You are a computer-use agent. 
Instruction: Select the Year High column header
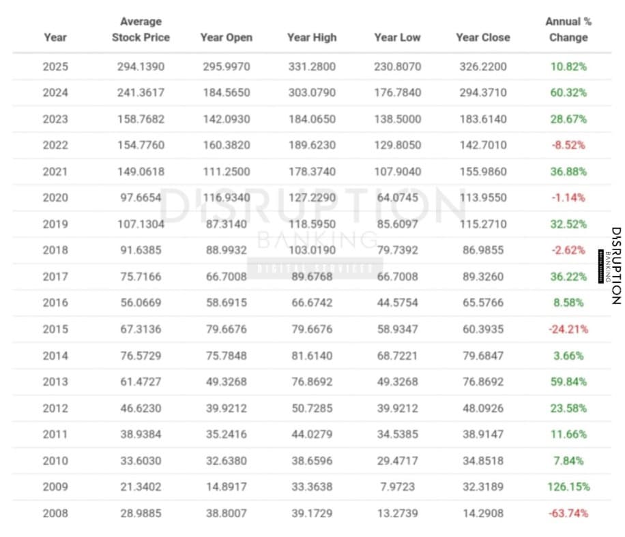tap(312, 37)
